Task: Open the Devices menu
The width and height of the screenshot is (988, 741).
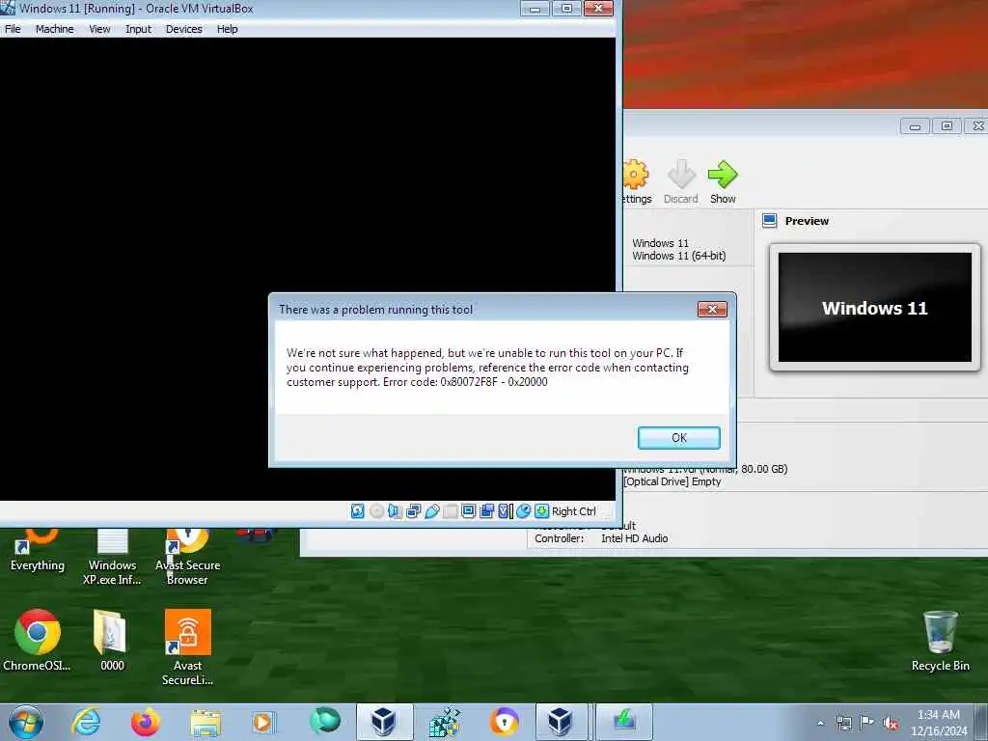Action: (184, 29)
